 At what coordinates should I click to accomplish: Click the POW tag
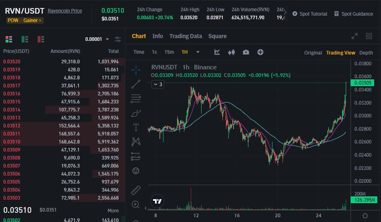[x=13, y=20]
